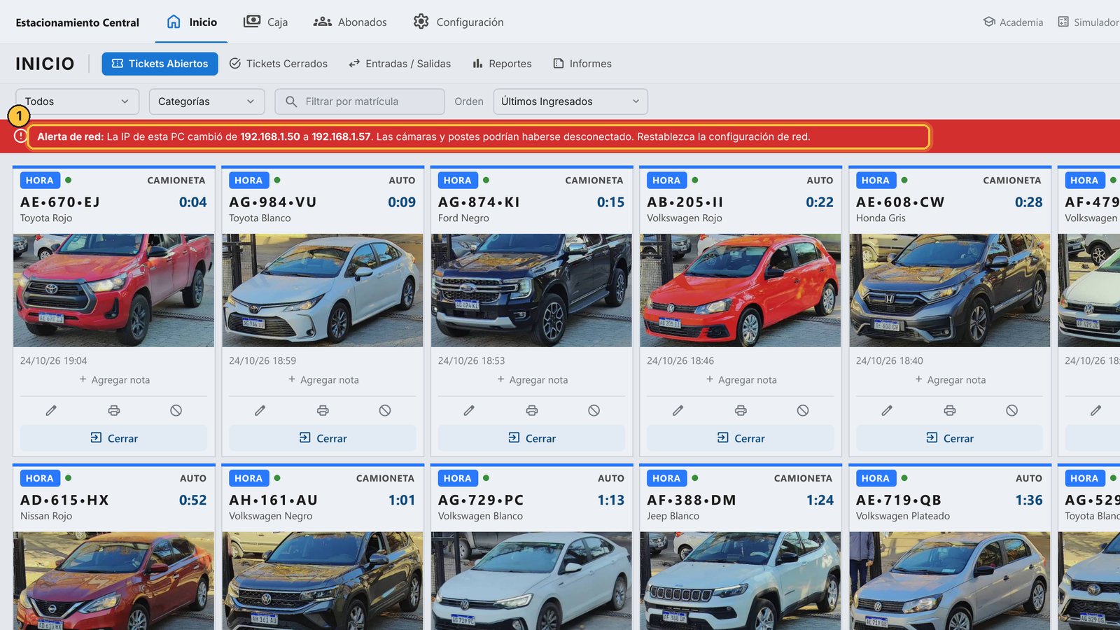
Task: Edit the AB•205•II ticket
Action: pyautogui.click(x=678, y=410)
